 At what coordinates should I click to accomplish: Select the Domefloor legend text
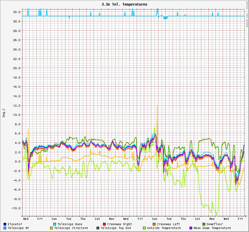[x=215, y=224]
